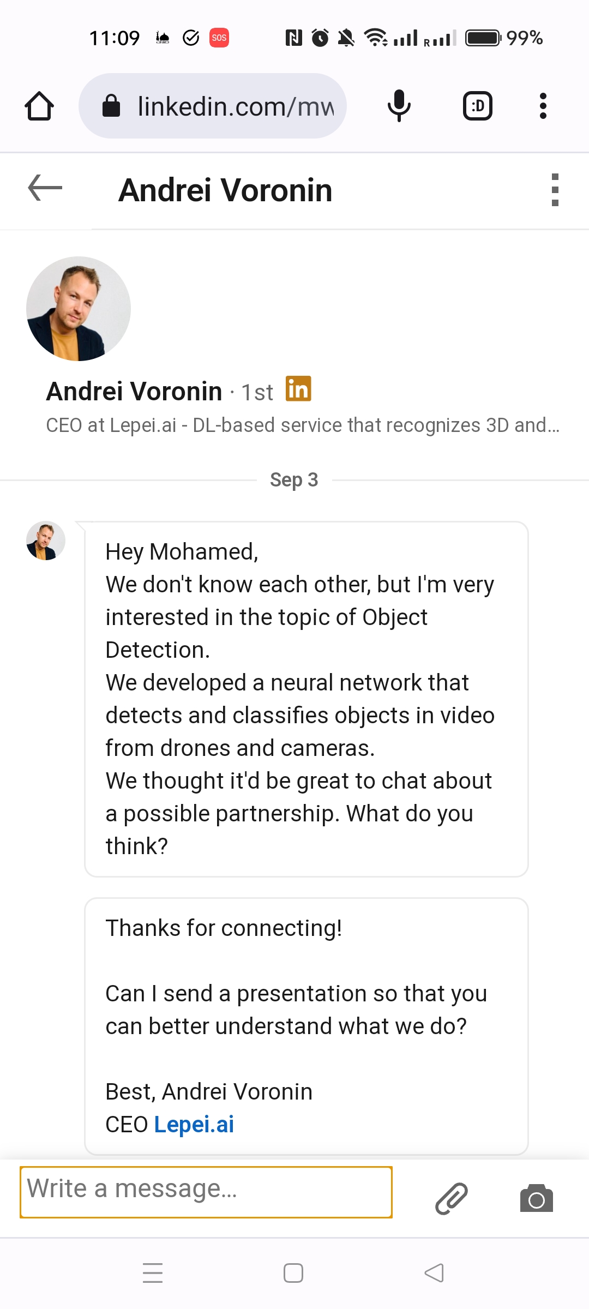
Task: Tap the Android back navigation button
Action: coord(434,1273)
